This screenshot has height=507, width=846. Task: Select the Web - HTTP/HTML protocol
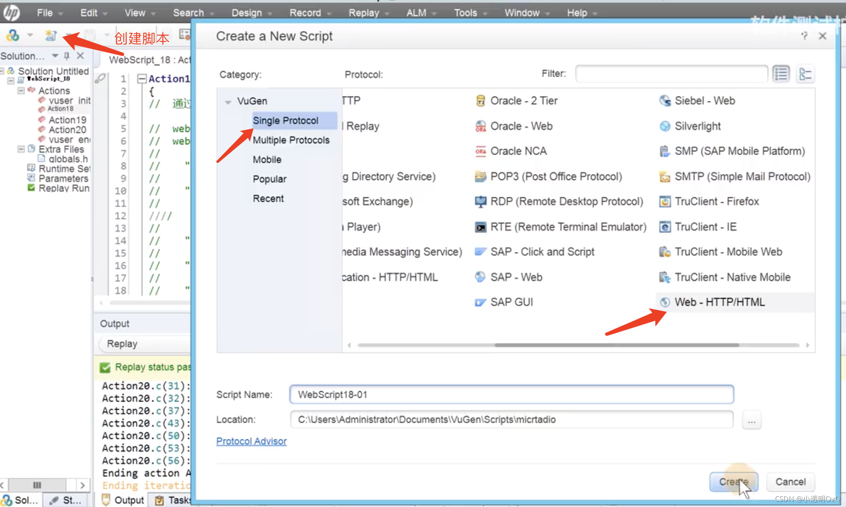[x=719, y=302]
